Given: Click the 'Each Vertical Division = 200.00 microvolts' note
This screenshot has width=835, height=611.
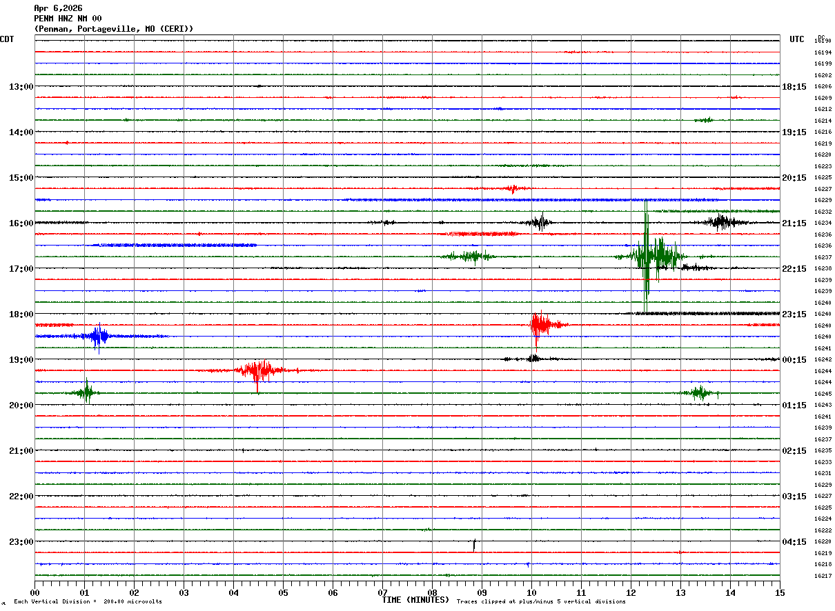Looking at the screenshot, I should pyautogui.click(x=88, y=602).
